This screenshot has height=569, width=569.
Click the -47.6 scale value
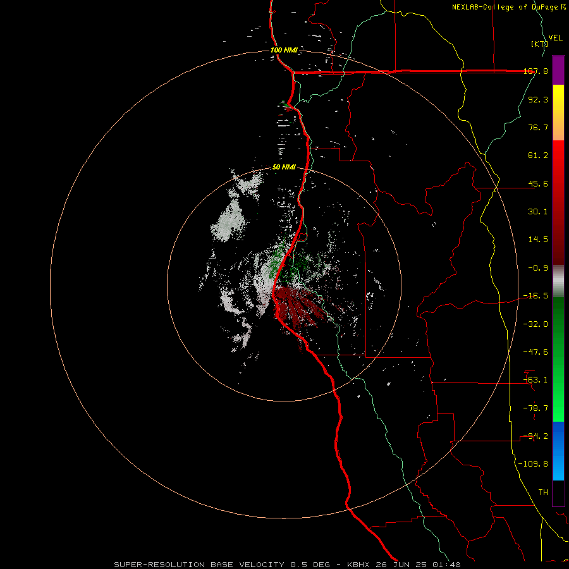[535, 352]
